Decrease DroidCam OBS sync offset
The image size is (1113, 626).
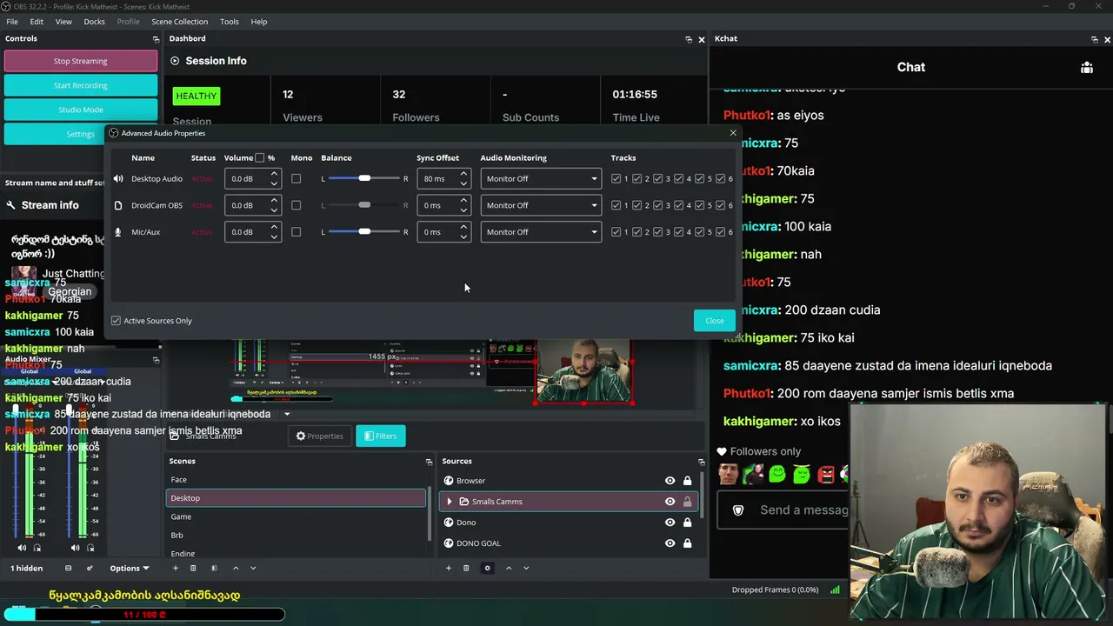coord(463,210)
